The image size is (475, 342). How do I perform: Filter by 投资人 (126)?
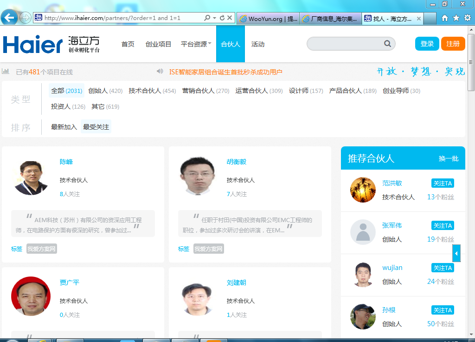click(x=68, y=106)
